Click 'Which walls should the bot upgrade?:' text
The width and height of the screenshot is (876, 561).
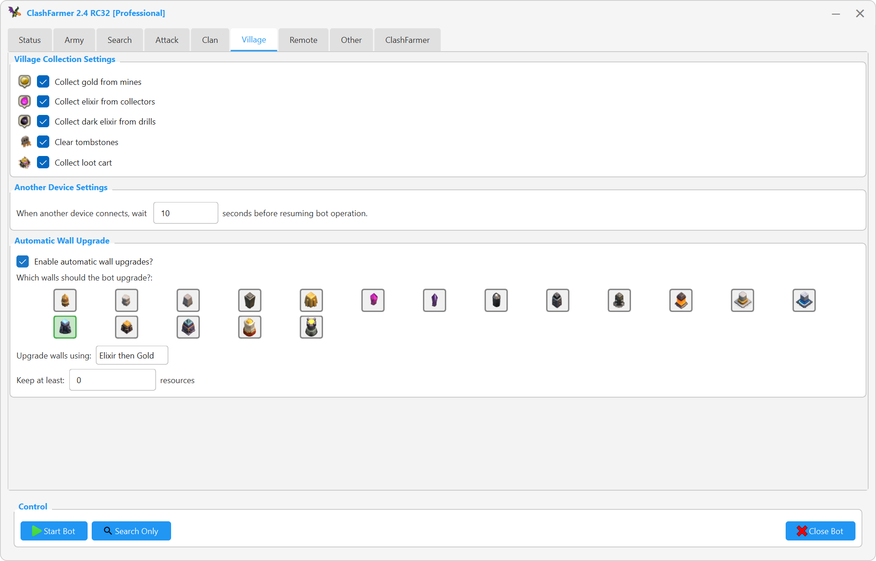[84, 278]
